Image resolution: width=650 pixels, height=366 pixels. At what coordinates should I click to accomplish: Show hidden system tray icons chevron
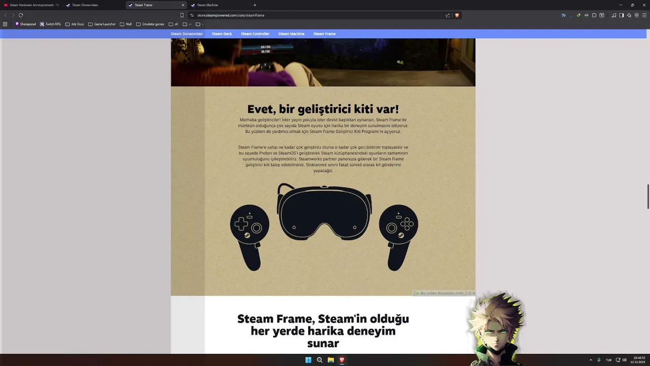coord(591,360)
